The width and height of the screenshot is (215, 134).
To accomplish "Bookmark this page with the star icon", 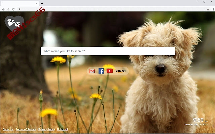I will [208, 9].
